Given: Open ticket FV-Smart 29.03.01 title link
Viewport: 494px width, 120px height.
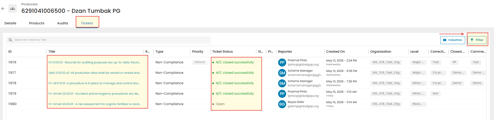Looking at the screenshot, I should 95,104.
